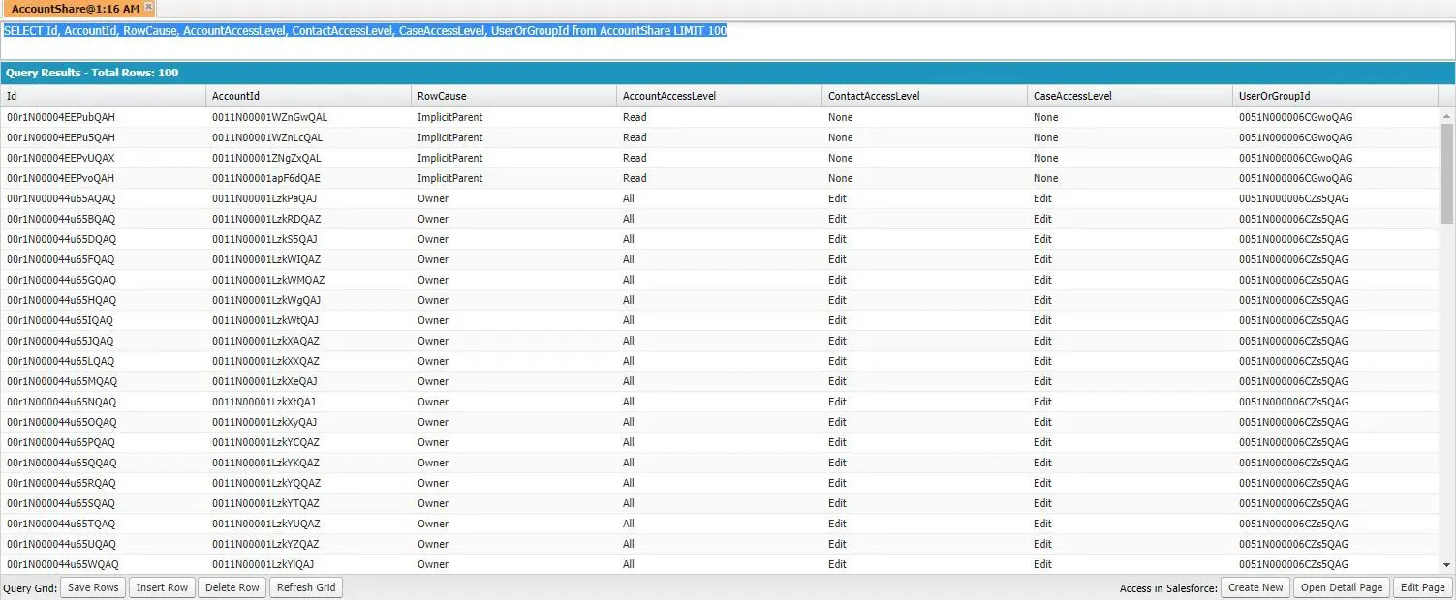
Task: Select the AccountShare@1:16 AM tab
Action: point(76,9)
